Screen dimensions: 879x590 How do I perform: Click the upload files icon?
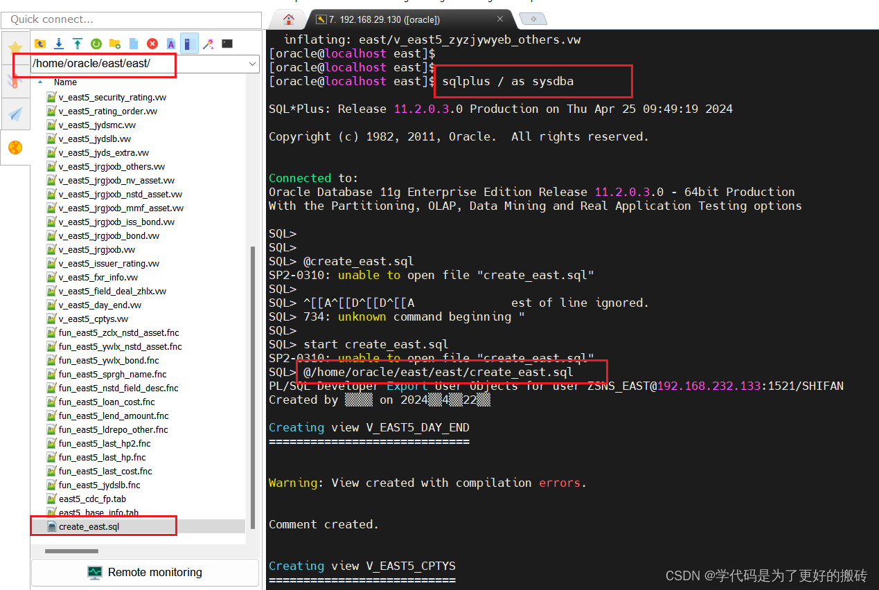coord(77,43)
